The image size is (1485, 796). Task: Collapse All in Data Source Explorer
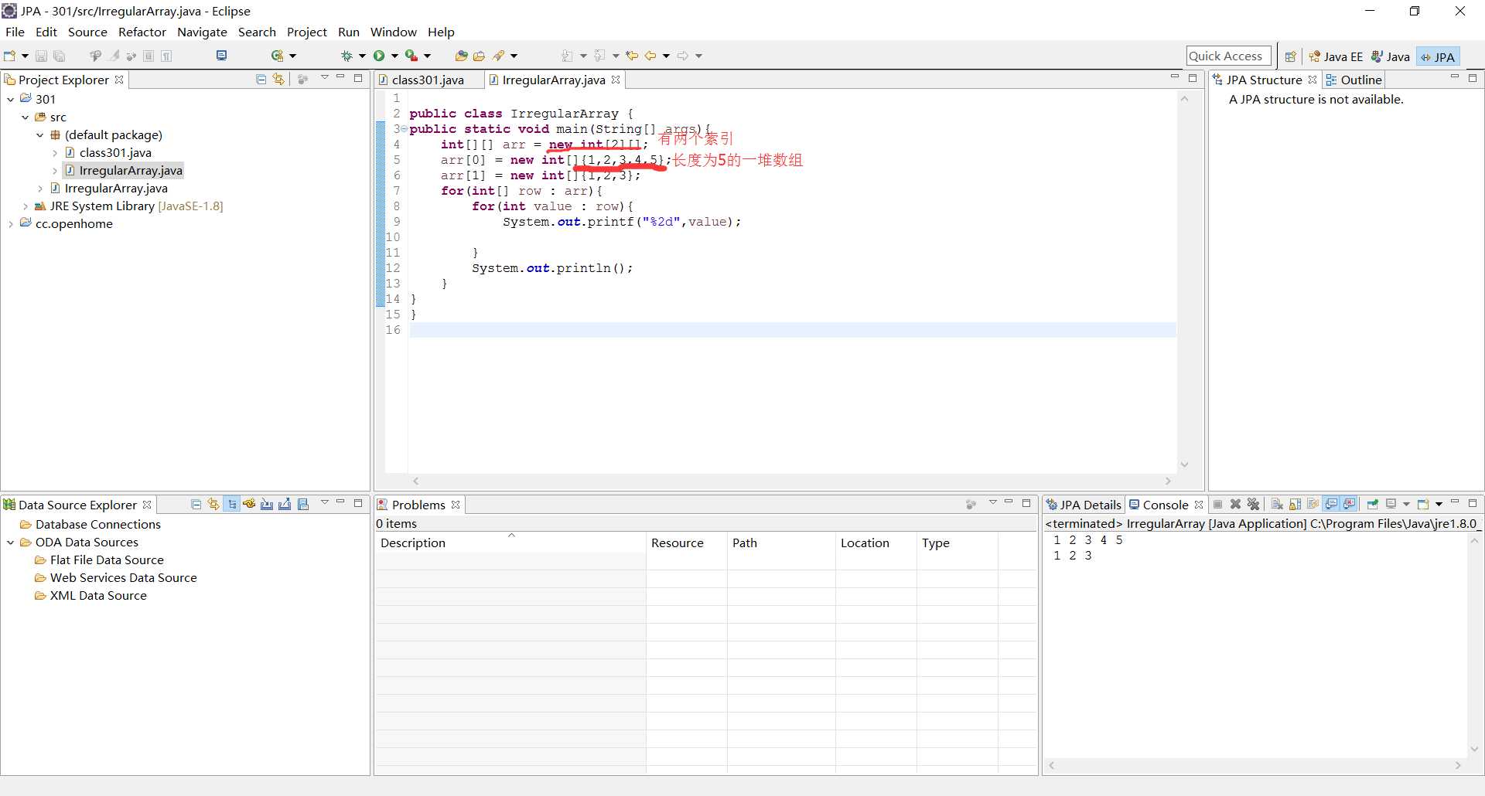tap(196, 504)
